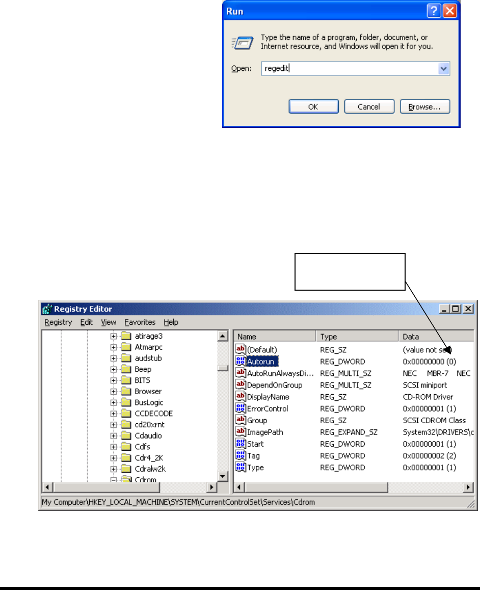Open the View menu in Registry Editor
Image resolution: width=480 pixels, height=590 pixels.
(109, 322)
